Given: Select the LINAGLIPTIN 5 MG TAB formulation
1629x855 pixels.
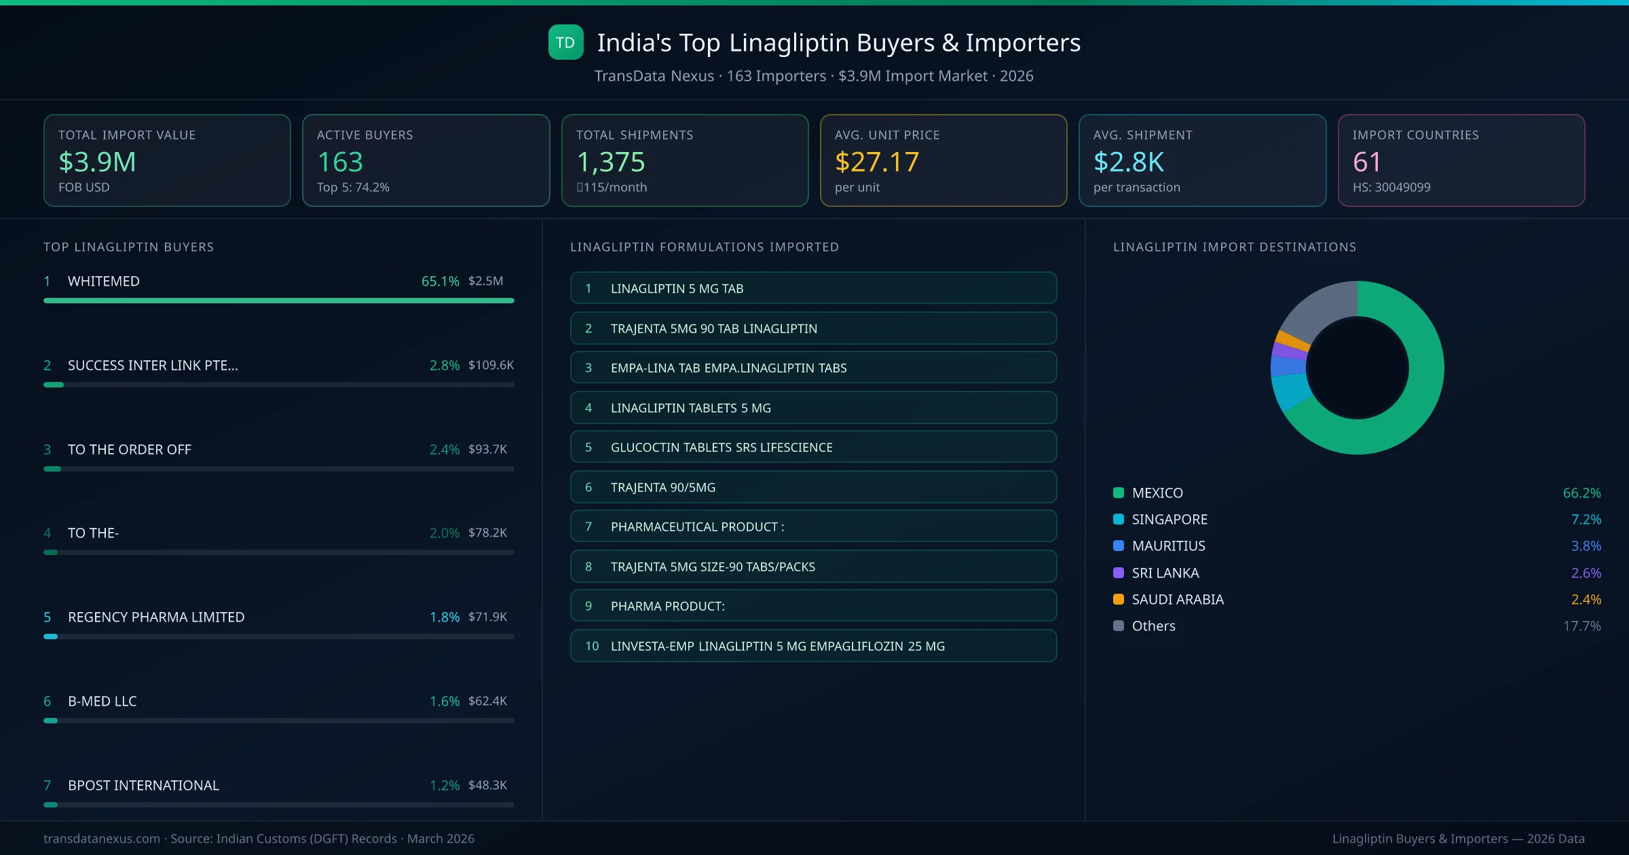Looking at the screenshot, I should [x=812, y=288].
